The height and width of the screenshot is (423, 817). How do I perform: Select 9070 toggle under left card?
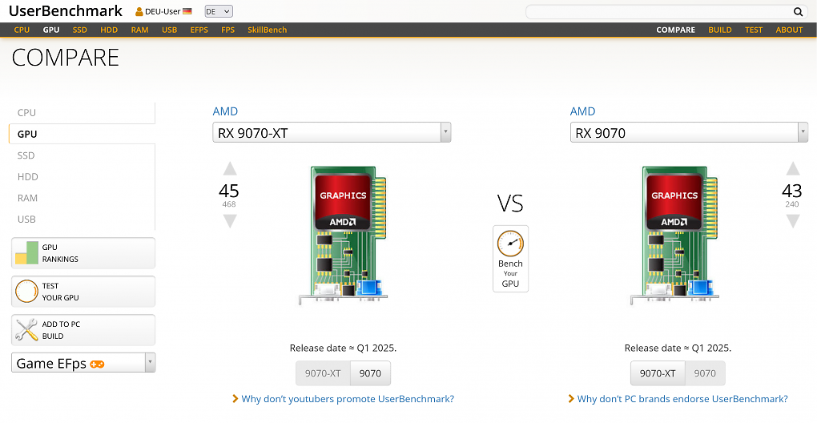(370, 373)
